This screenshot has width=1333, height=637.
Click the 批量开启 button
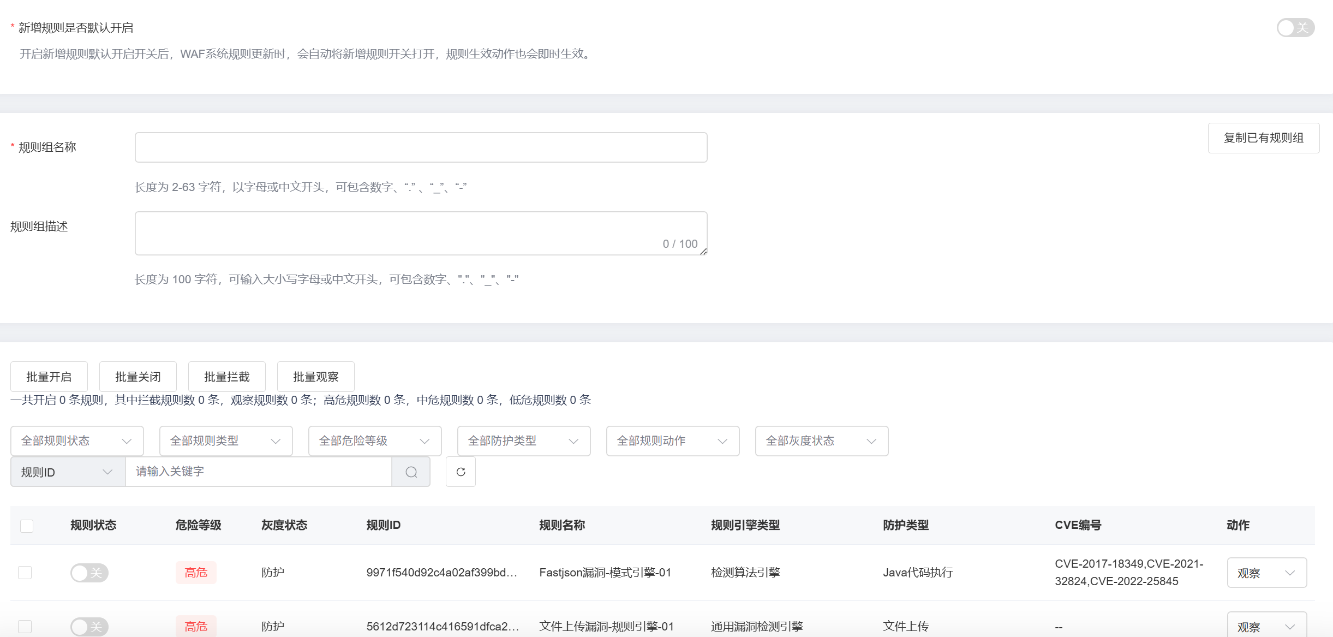(x=49, y=377)
